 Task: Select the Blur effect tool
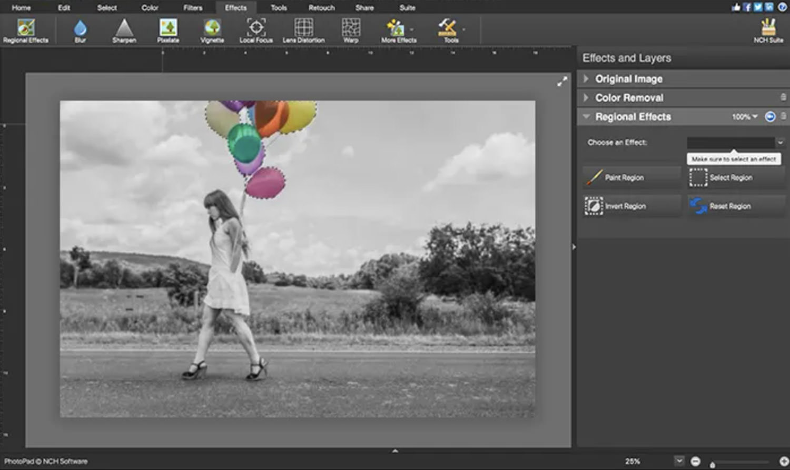click(80, 31)
